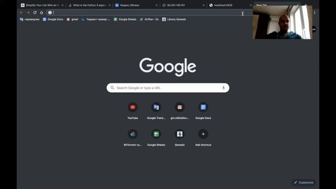The image size is (336, 189).
Task: Close the What is the Python 3 tab
Action: tap(110, 5)
